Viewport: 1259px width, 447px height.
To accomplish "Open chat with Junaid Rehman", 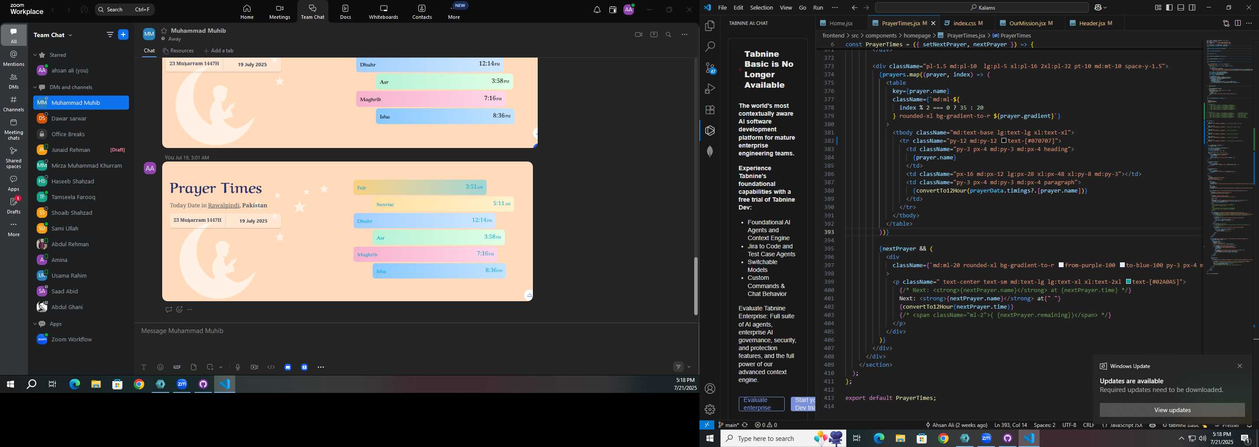I will [81, 150].
